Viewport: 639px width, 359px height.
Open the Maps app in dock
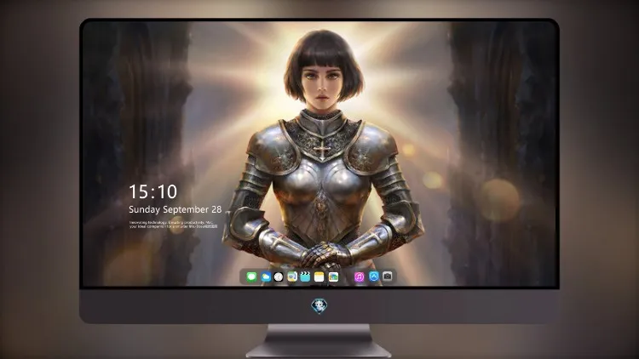292,276
